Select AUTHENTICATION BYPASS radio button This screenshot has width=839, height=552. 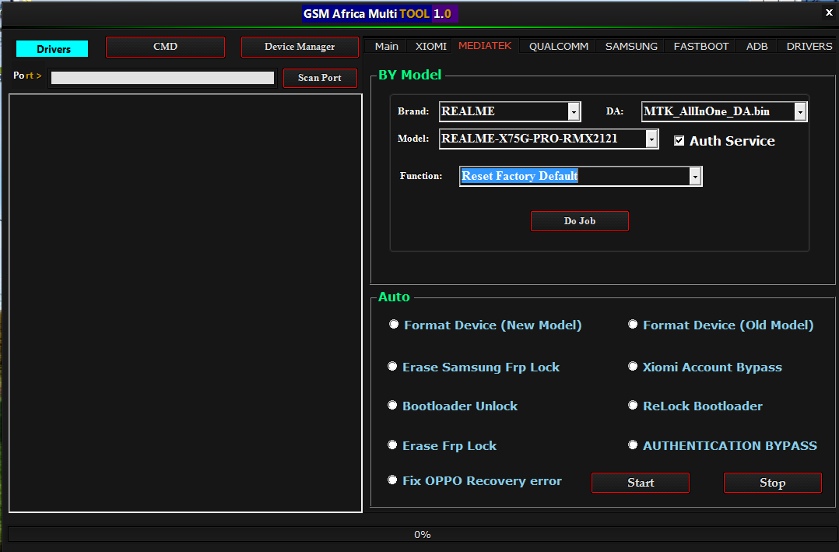click(x=633, y=445)
